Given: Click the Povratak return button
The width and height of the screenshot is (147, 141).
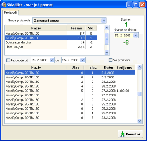Looking at the screenshot, I should (x=130, y=134).
